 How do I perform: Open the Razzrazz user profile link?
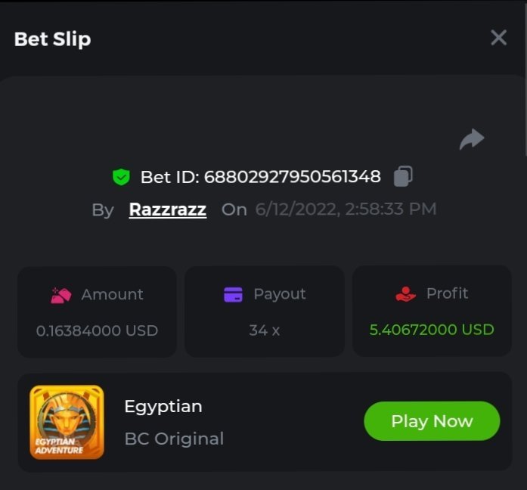(x=168, y=209)
